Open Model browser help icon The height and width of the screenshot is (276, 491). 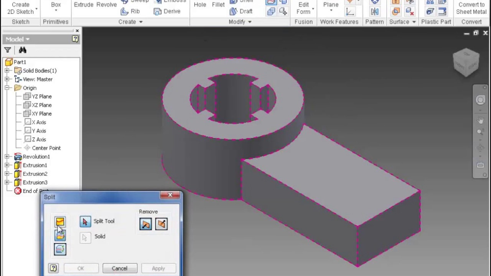coord(75,39)
